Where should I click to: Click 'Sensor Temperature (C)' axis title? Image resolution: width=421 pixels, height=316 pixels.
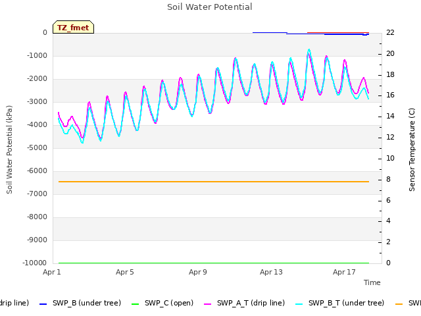[x=412, y=149]
